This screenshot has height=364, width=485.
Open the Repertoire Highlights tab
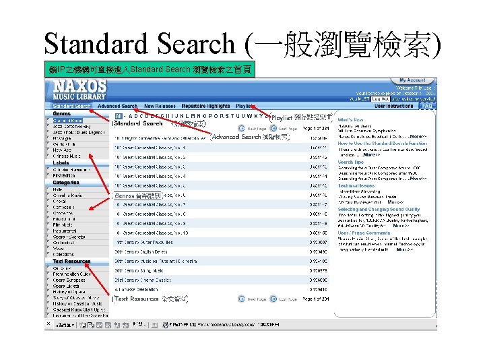point(205,106)
